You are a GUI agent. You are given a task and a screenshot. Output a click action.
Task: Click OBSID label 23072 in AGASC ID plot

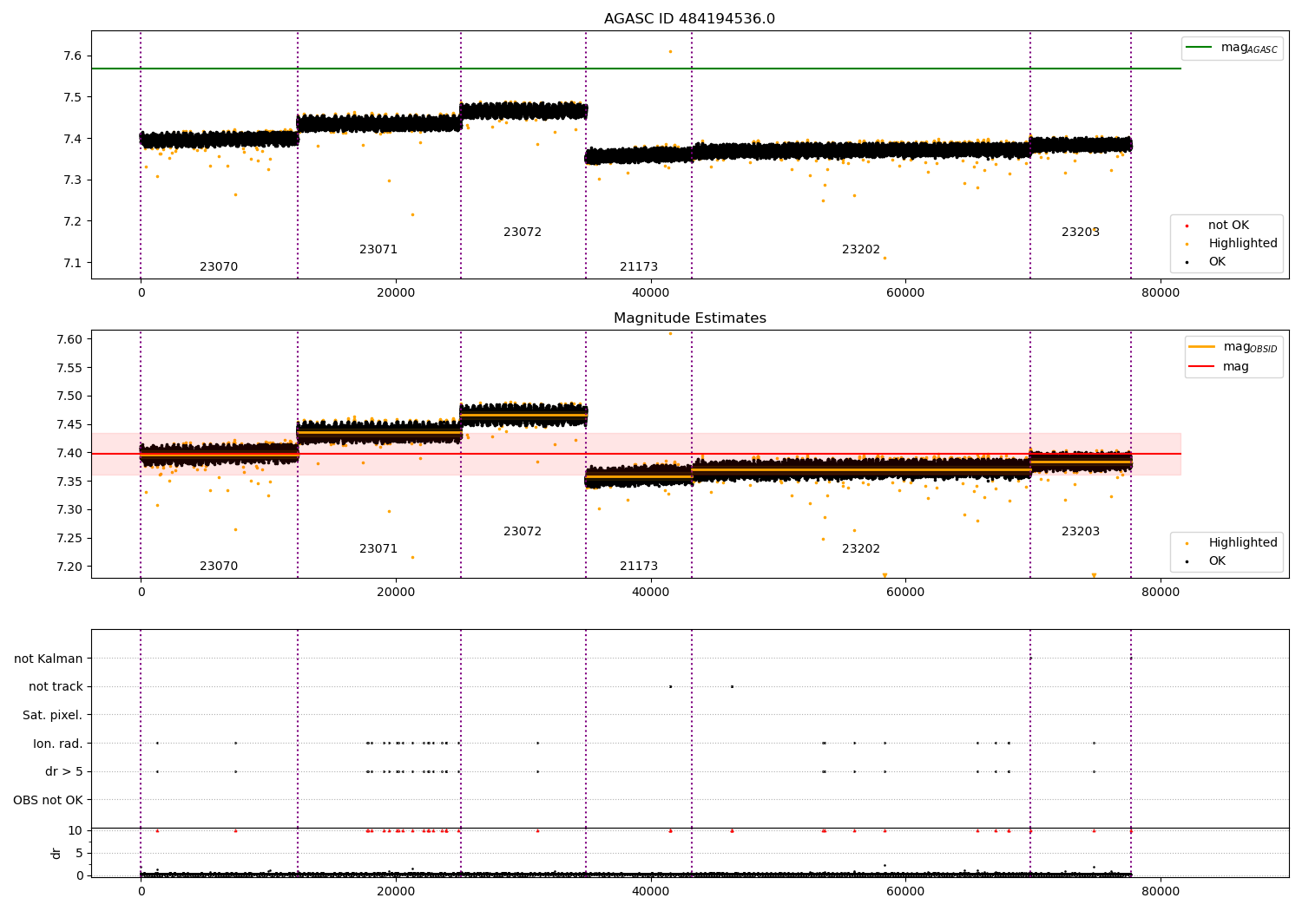click(523, 233)
